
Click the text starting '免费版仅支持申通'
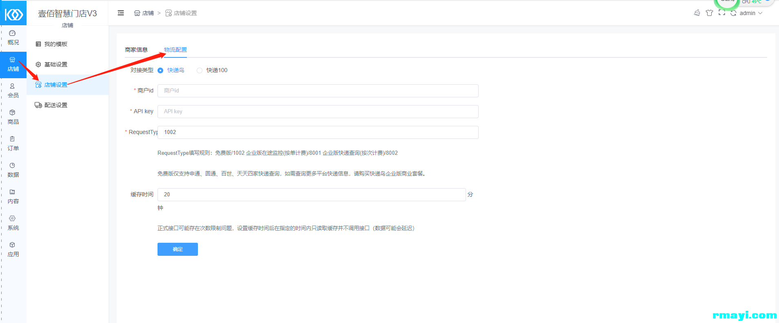pyautogui.click(x=292, y=174)
